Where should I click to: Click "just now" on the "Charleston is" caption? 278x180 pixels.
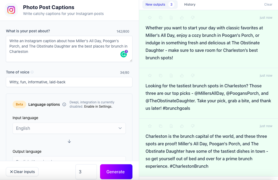(x=266, y=126)
